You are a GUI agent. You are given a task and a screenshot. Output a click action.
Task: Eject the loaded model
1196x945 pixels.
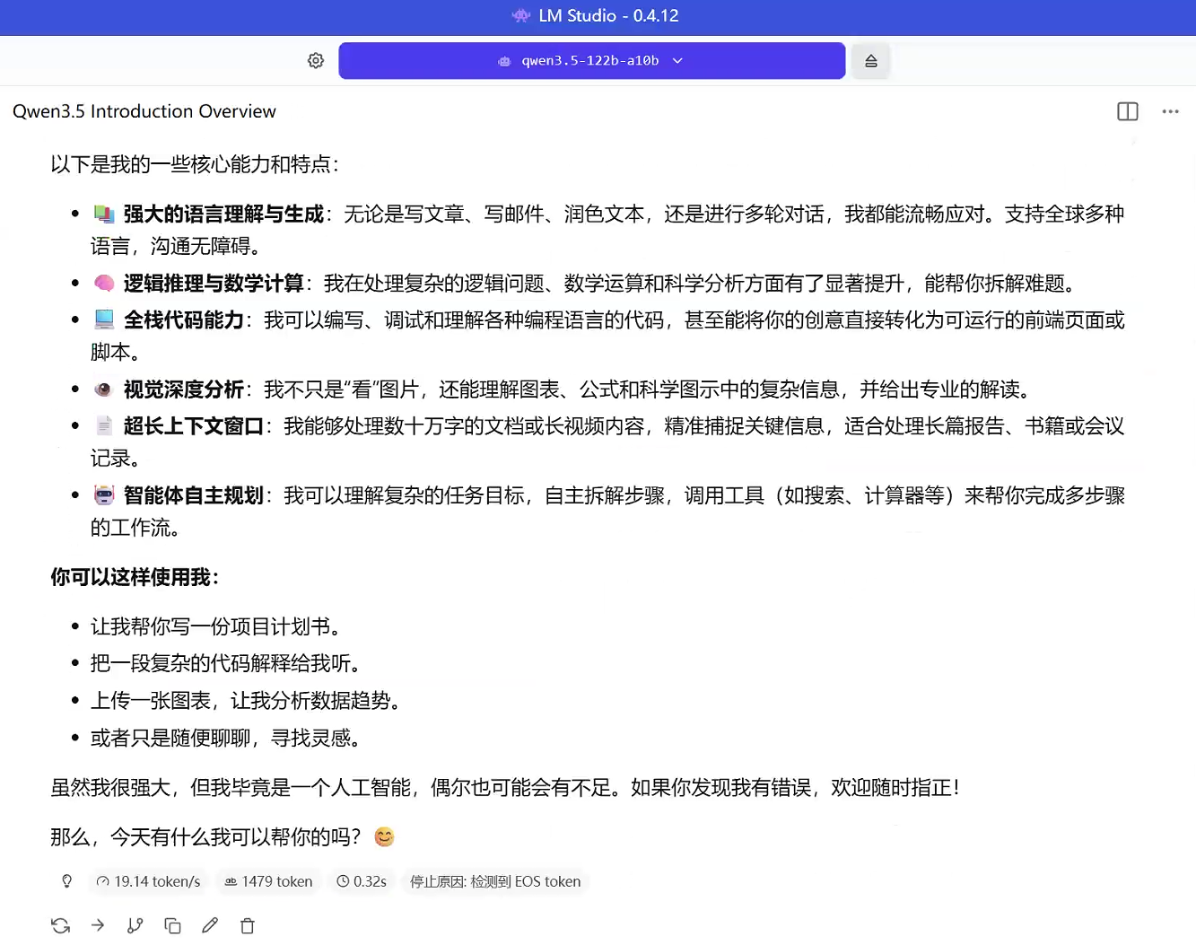870,61
